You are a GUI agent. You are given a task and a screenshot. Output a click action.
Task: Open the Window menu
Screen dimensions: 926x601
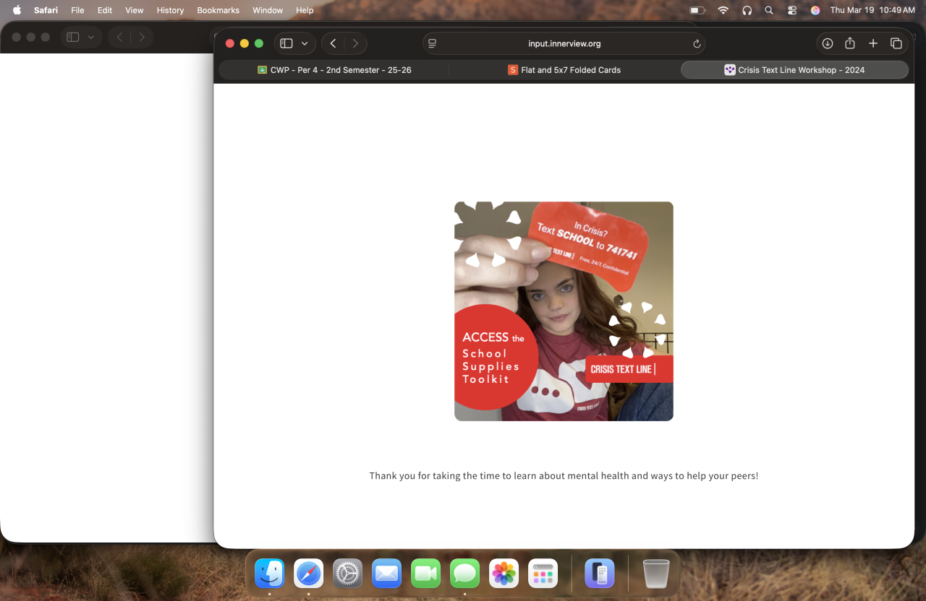(268, 10)
